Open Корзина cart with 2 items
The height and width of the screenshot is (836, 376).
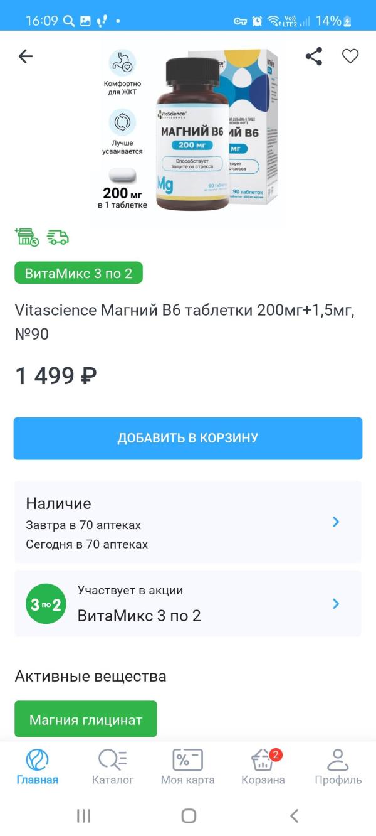point(263,767)
